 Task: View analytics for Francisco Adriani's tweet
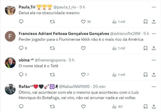coord(114,48)
